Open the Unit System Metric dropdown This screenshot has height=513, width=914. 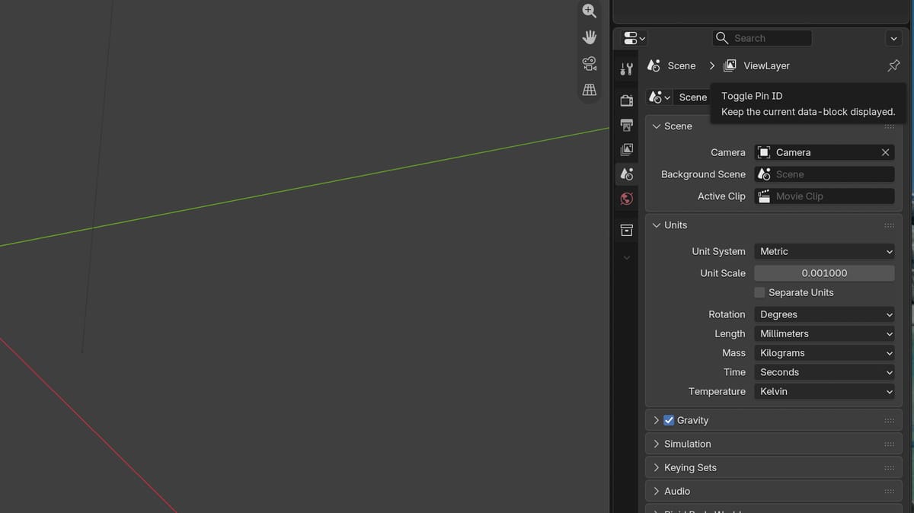(x=824, y=251)
